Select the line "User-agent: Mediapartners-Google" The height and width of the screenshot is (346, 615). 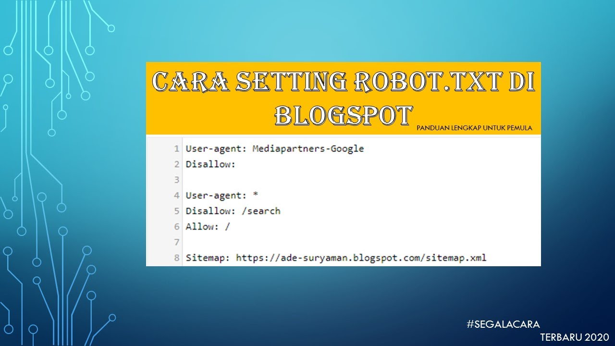tap(275, 148)
